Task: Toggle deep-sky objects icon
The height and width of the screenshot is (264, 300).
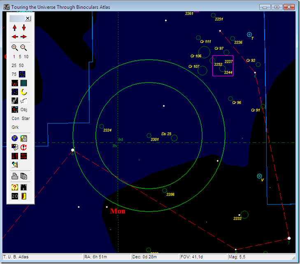Action: point(15,109)
